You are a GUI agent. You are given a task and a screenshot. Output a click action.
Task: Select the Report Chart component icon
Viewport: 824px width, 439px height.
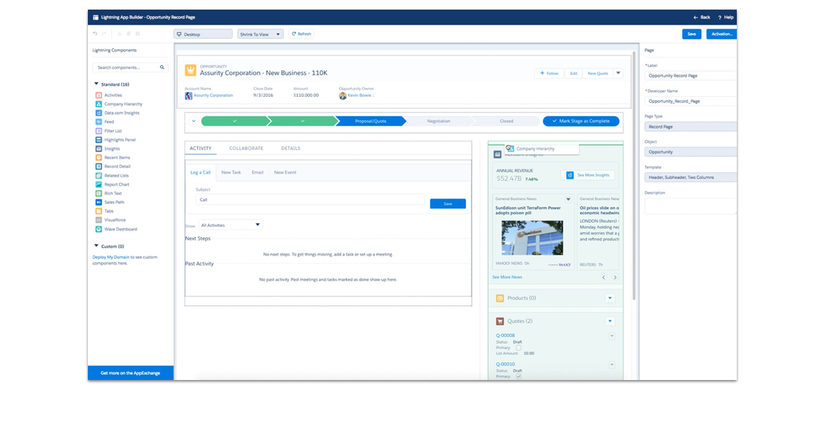pyautogui.click(x=99, y=185)
